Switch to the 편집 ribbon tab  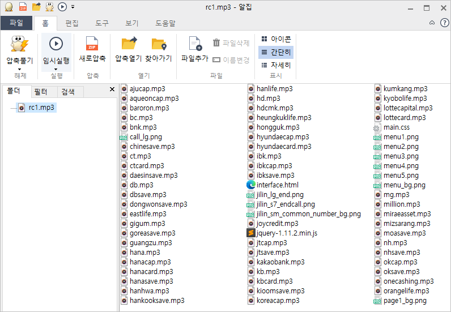(x=72, y=23)
